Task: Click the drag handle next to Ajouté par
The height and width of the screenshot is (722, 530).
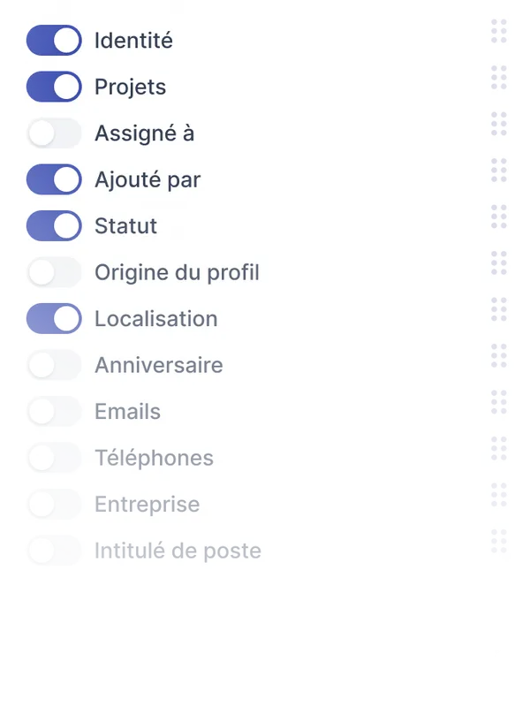Action: click(x=498, y=171)
